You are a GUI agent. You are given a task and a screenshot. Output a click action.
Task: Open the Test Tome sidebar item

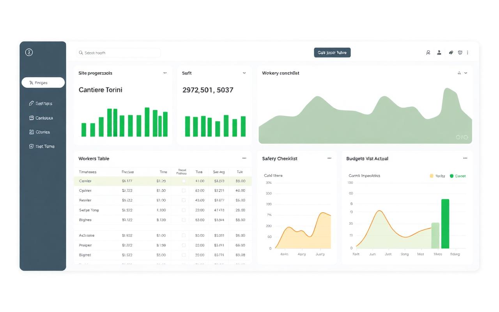click(x=42, y=146)
